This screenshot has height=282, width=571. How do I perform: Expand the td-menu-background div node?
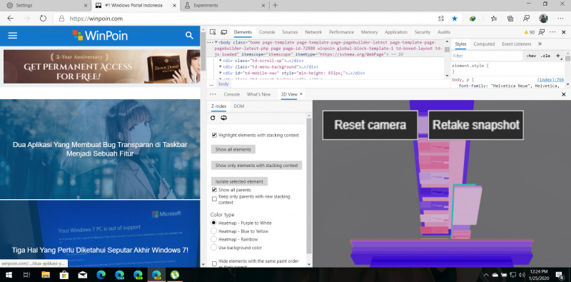[221, 66]
